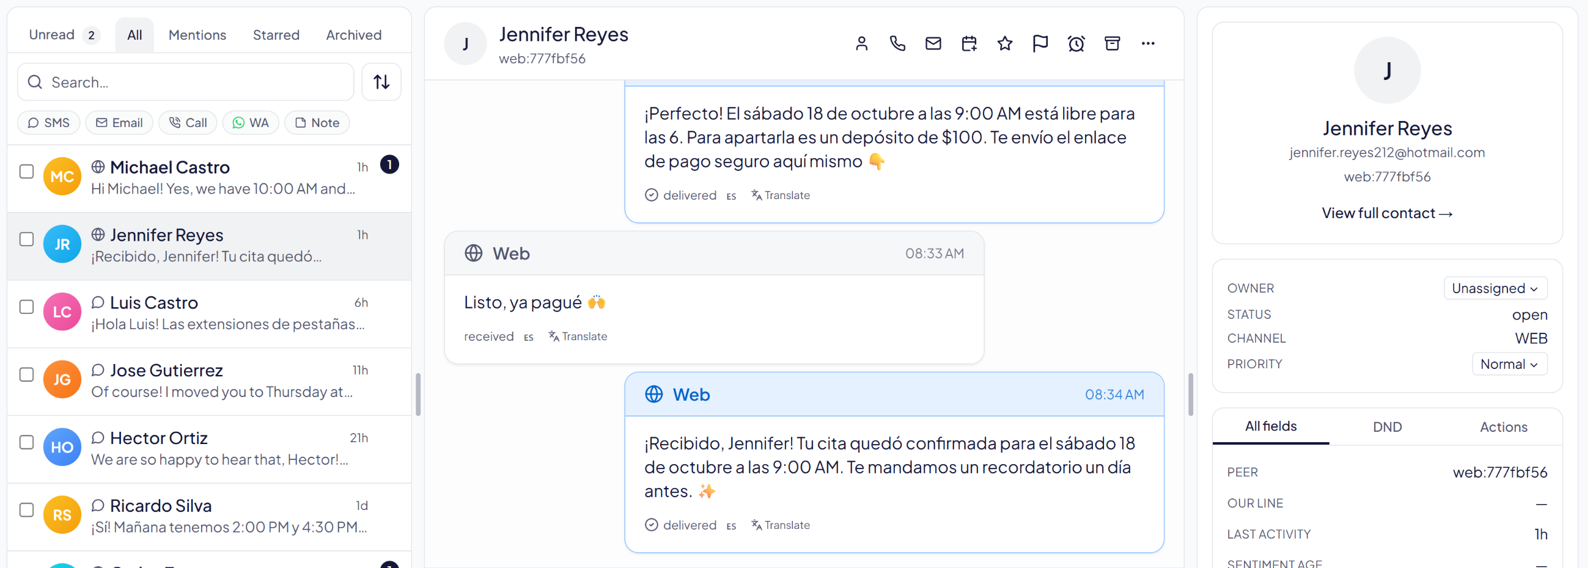Flag the conversation
This screenshot has height=568, width=1593.
coord(1040,43)
